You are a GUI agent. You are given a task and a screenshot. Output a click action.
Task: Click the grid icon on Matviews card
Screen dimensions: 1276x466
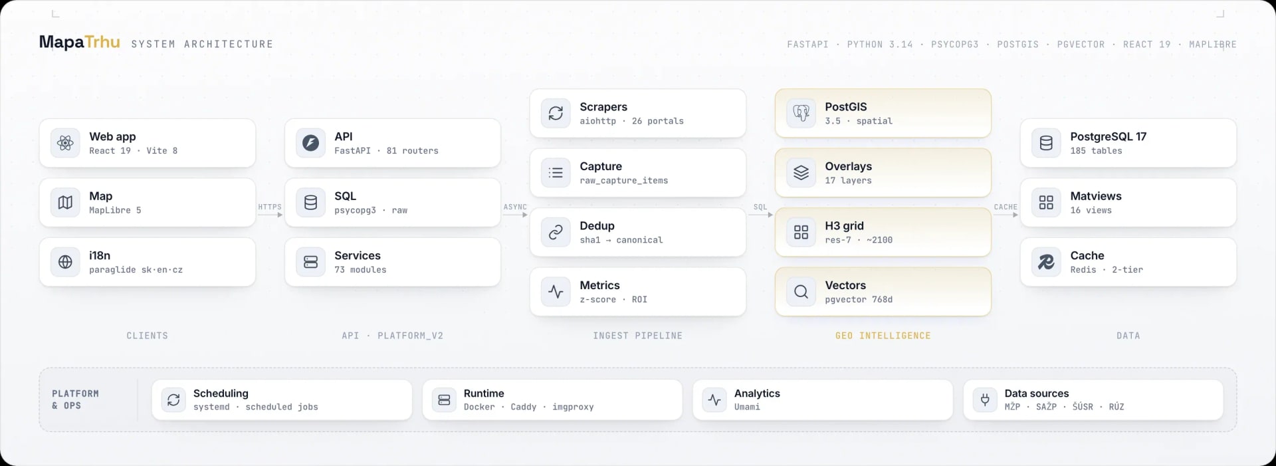1046,203
